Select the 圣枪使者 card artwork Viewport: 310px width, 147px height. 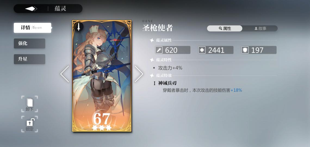tap(102, 76)
